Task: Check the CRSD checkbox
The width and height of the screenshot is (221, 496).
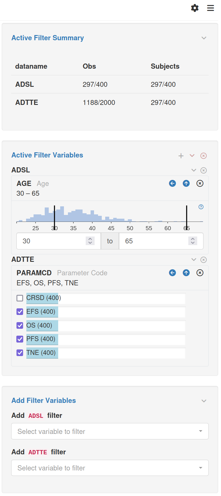Action: tap(20, 298)
